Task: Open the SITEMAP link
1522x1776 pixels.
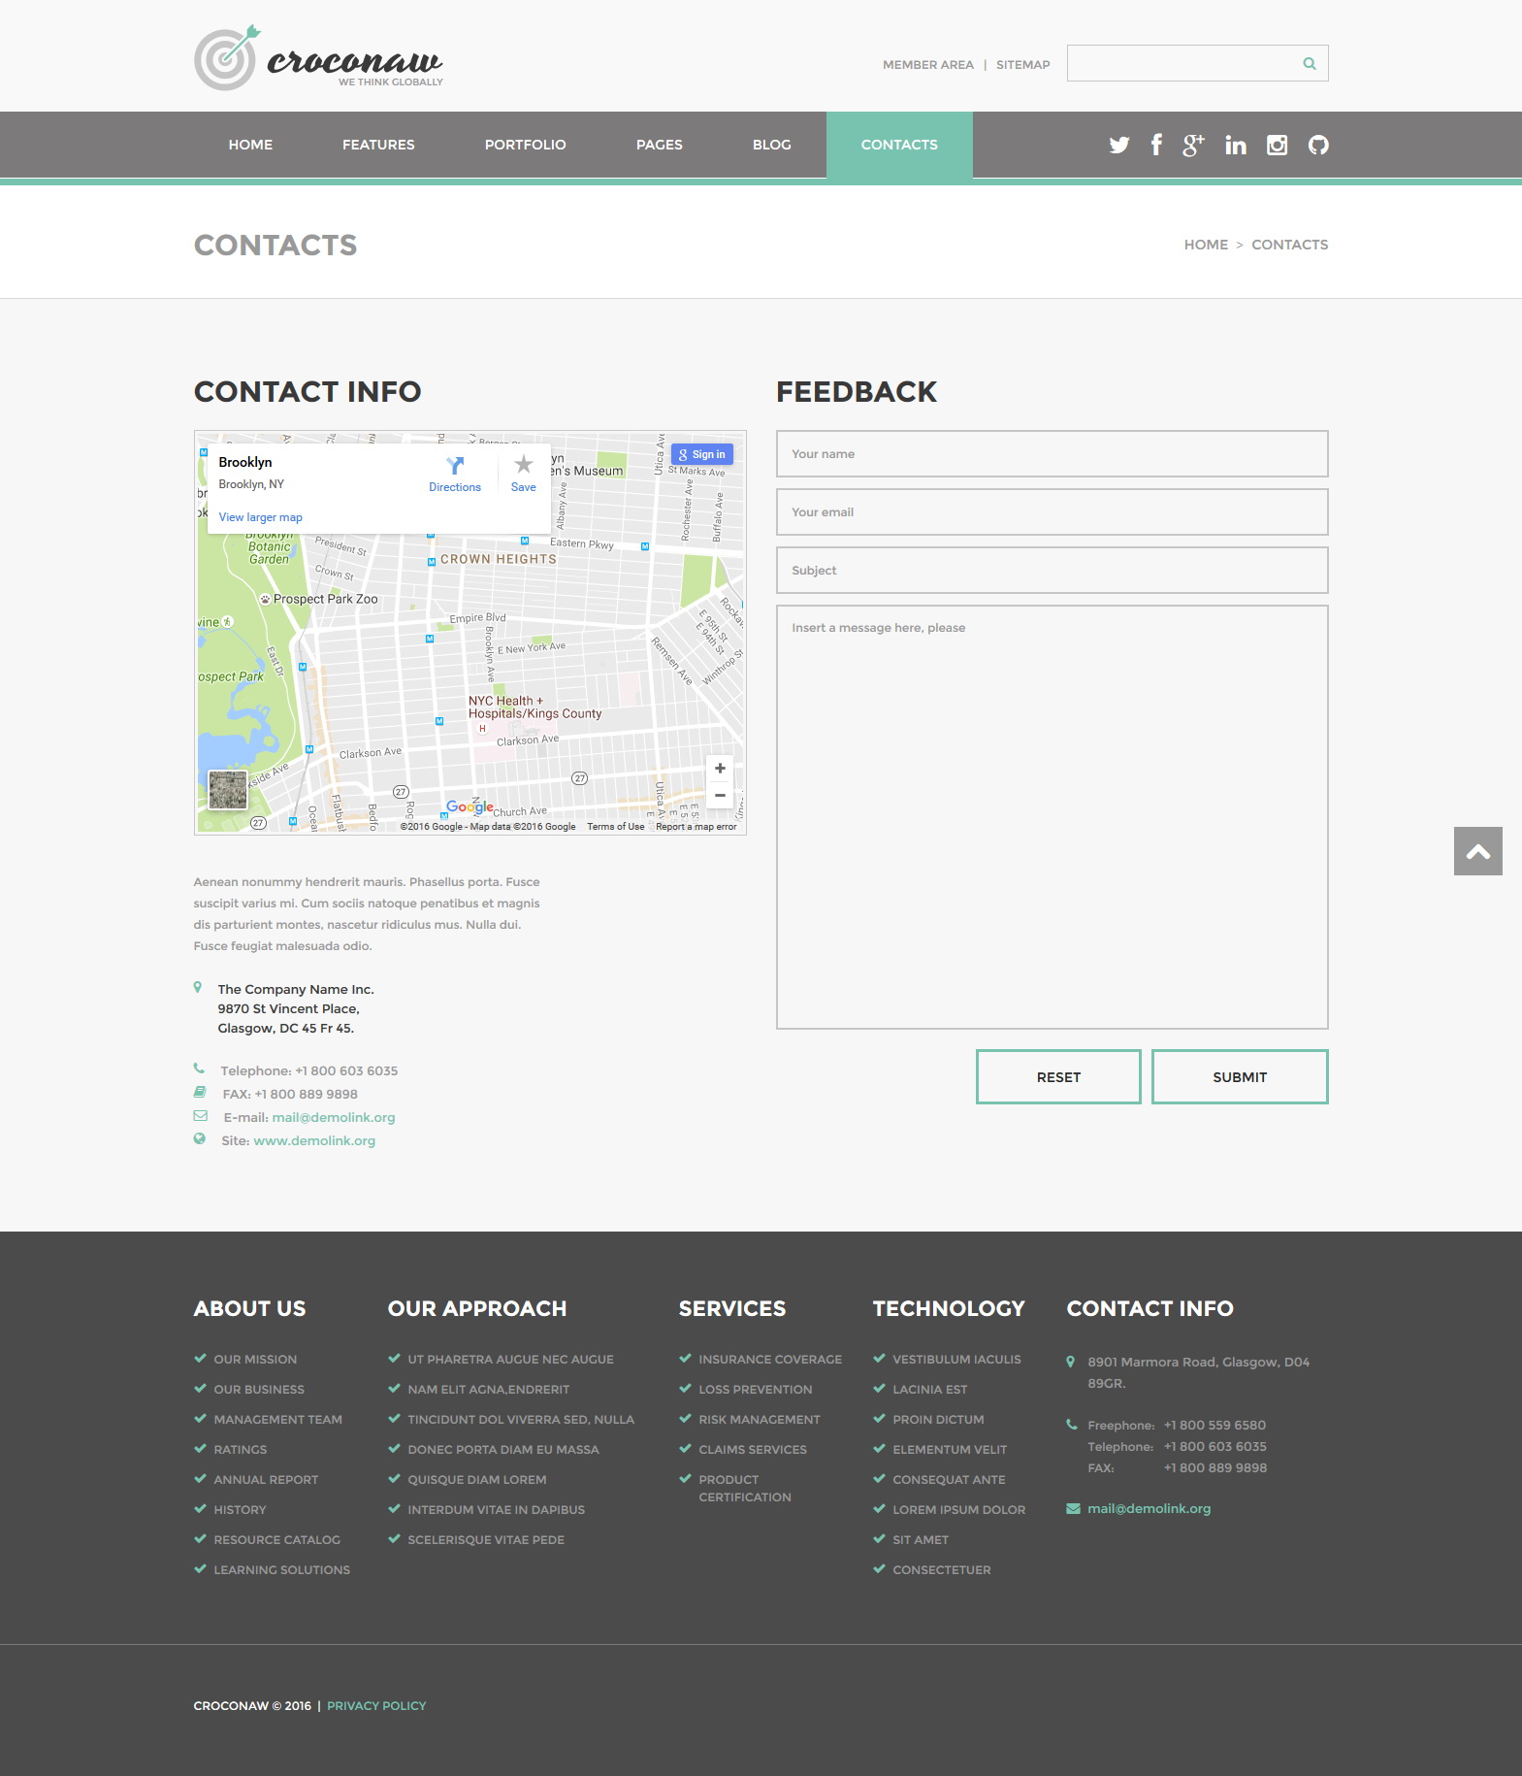Action: (x=1023, y=65)
